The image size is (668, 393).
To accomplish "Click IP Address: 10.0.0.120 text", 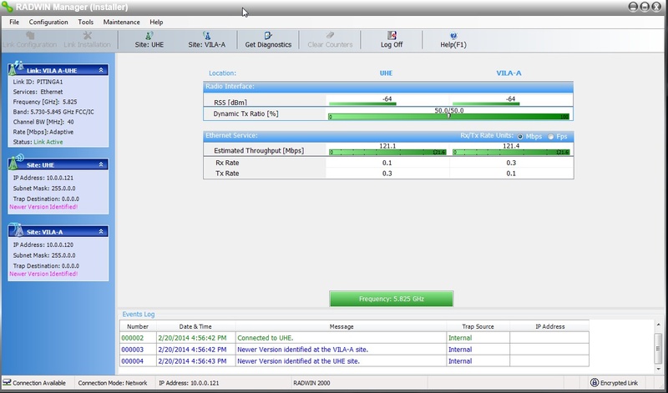I will click(x=43, y=245).
